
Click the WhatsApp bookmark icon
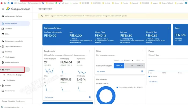click(x=56, y=3)
